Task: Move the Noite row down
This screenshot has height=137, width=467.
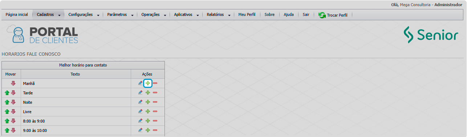Action: pos(13,102)
